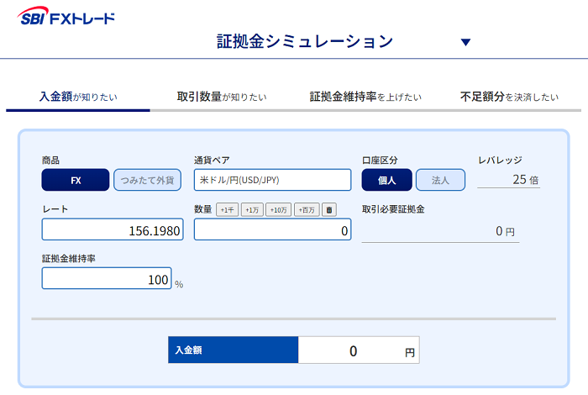This screenshot has width=588, height=395.
Task: Click the 入金額 result value box
Action: point(359,350)
